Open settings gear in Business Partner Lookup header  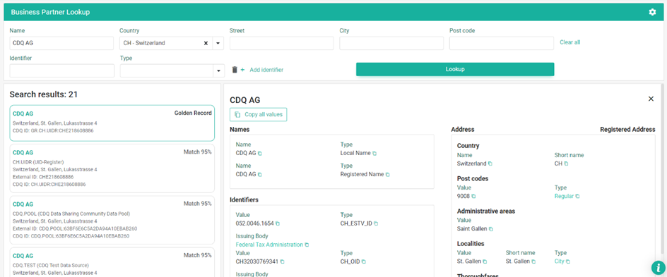[x=652, y=12]
